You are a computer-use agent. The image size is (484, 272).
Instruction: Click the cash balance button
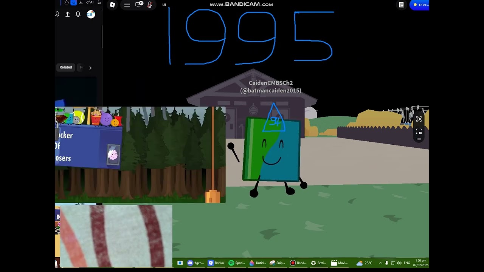419,5
